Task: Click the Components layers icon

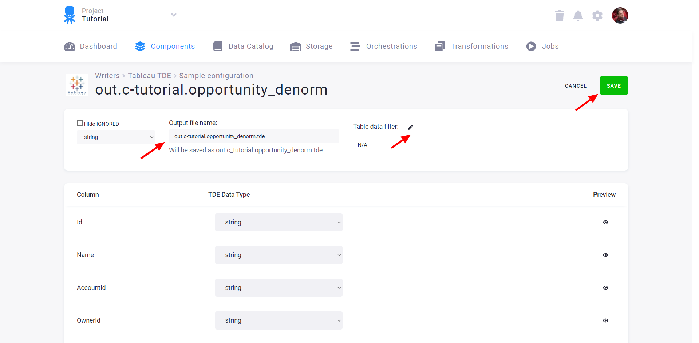Action: pyautogui.click(x=140, y=47)
